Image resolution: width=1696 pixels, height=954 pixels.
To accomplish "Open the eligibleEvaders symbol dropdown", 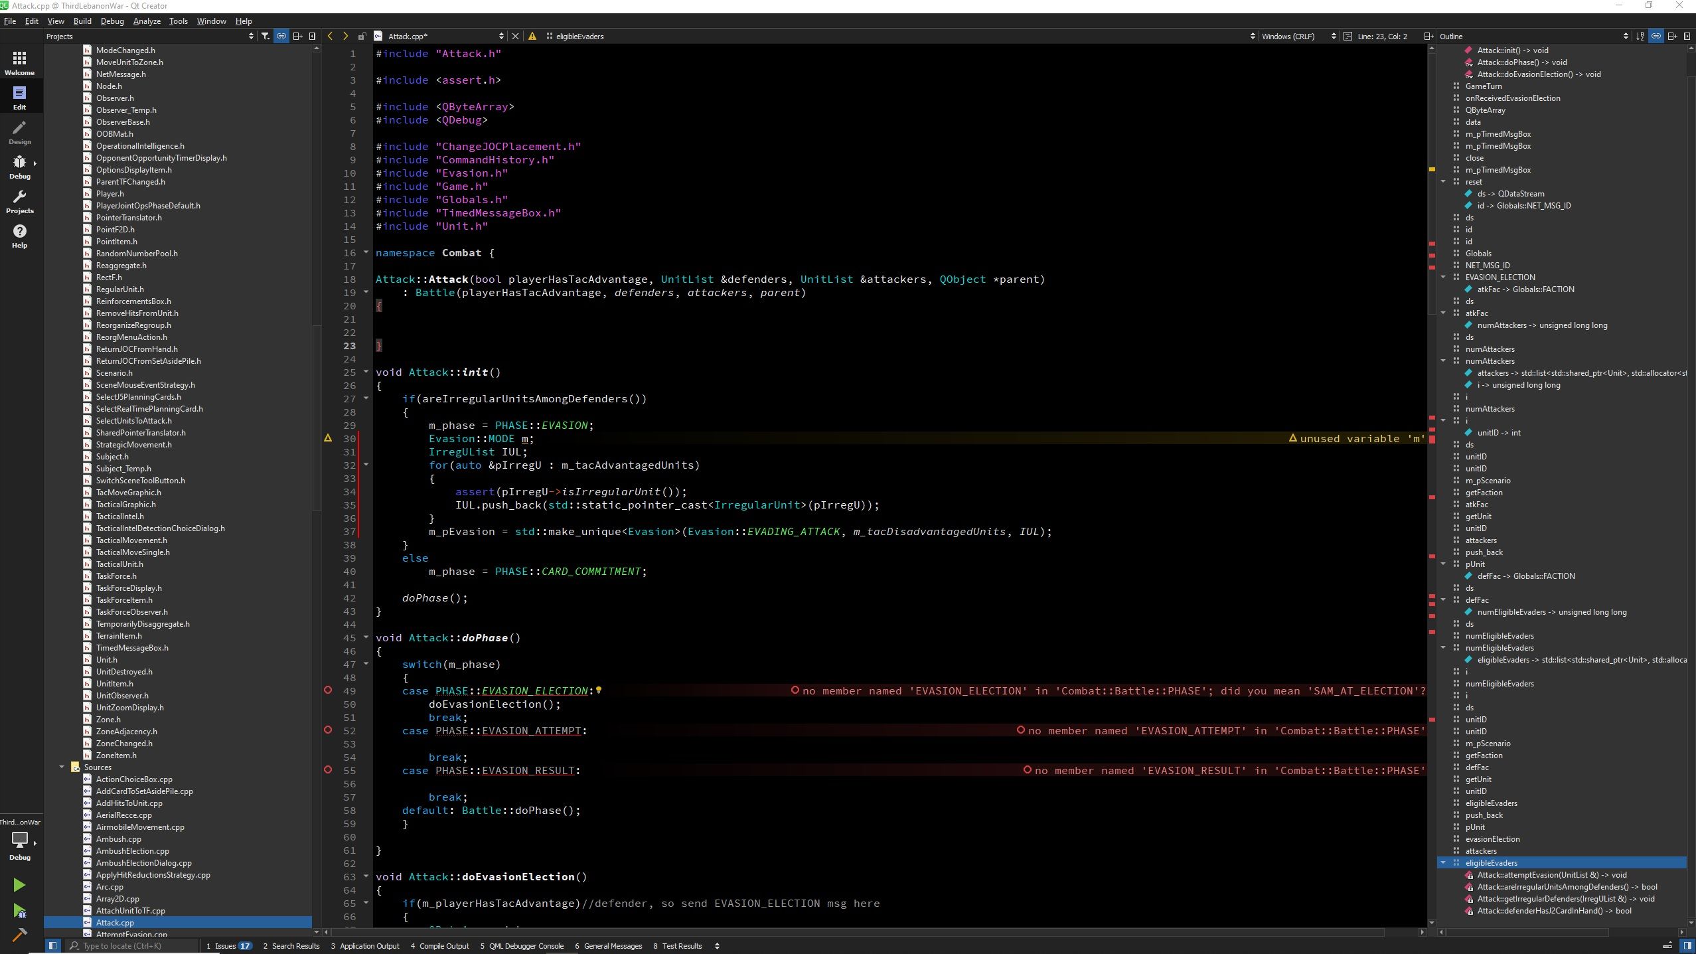I will point(901,36).
